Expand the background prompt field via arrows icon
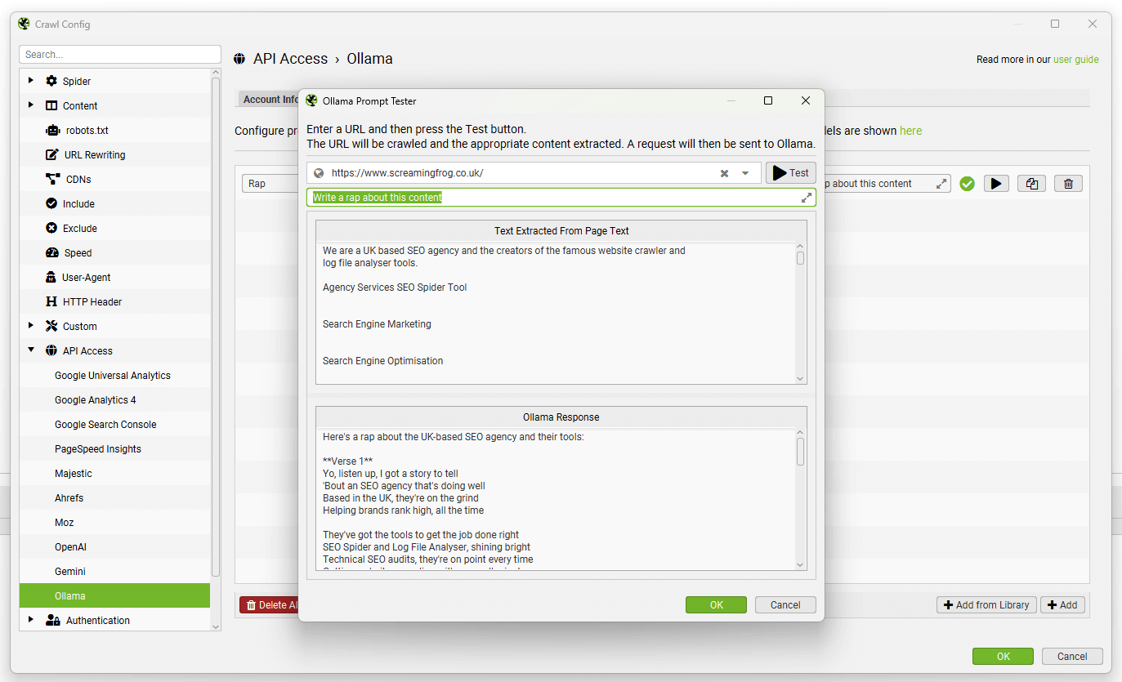The image size is (1122, 682). click(941, 184)
